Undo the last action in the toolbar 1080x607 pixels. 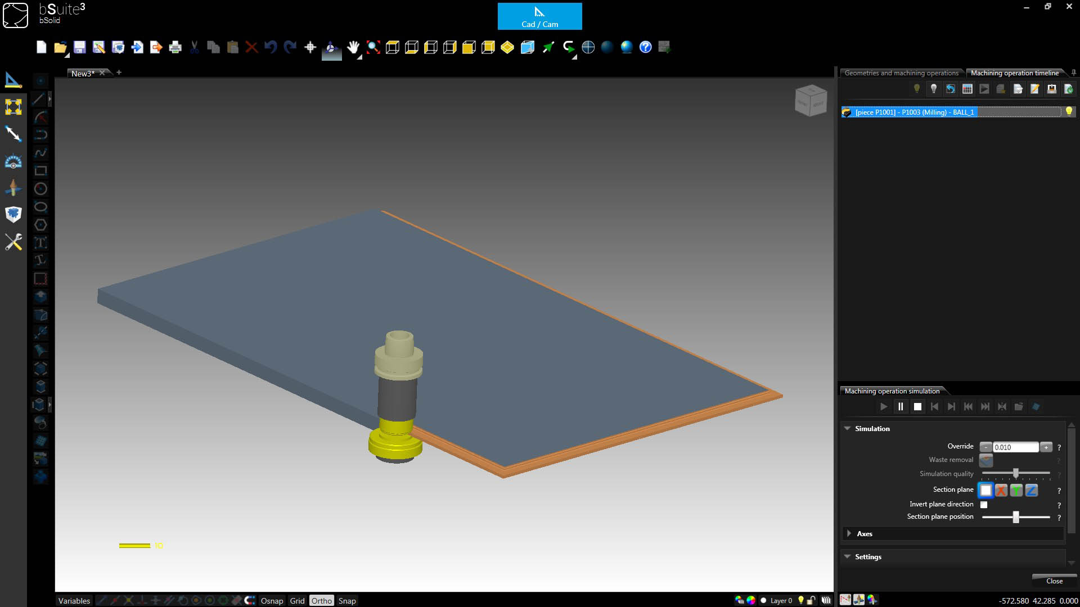(271, 47)
